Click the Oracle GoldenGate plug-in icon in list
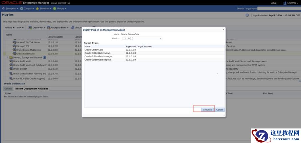The image size is (301, 143). pos(14,53)
